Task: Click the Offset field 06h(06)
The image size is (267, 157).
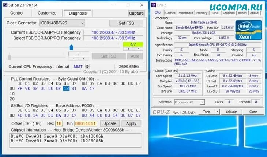Action: (x=34, y=123)
